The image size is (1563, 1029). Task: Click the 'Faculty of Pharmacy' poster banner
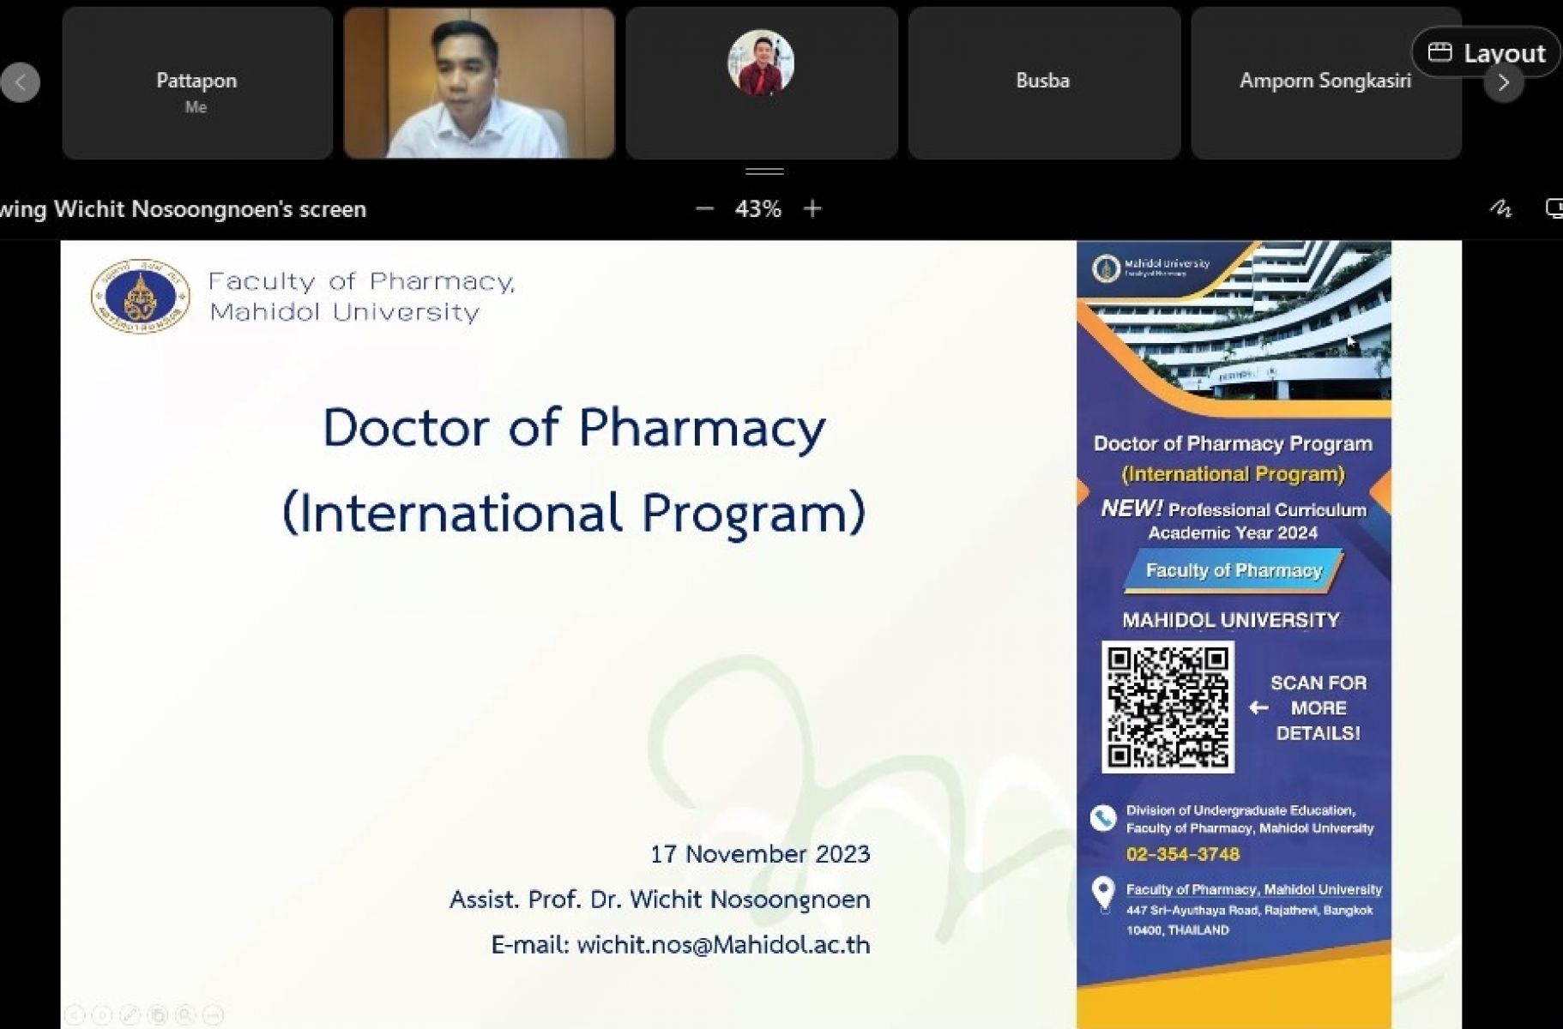1234,571
